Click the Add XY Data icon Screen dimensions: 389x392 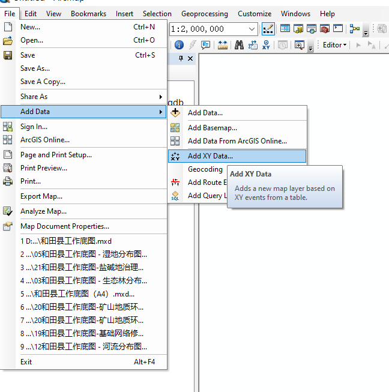[175, 156]
